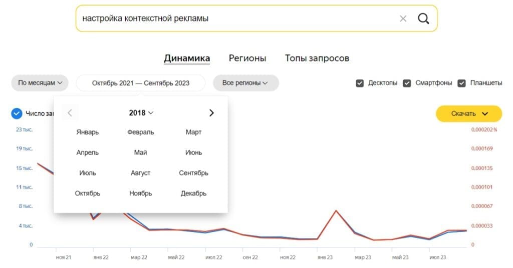
Task: Clear the search query with the X icon
Action: pyautogui.click(x=403, y=18)
